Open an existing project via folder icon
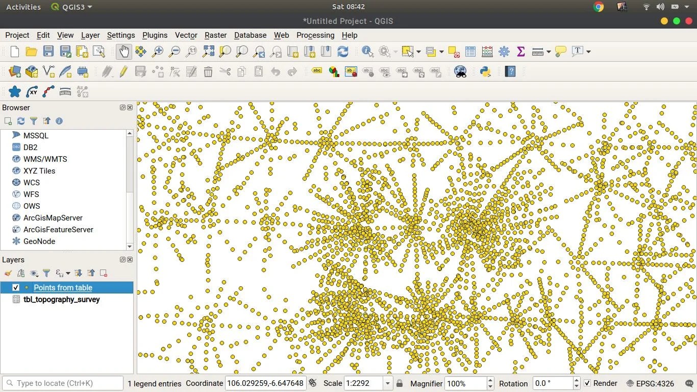This screenshot has width=697, height=392. (x=32, y=52)
